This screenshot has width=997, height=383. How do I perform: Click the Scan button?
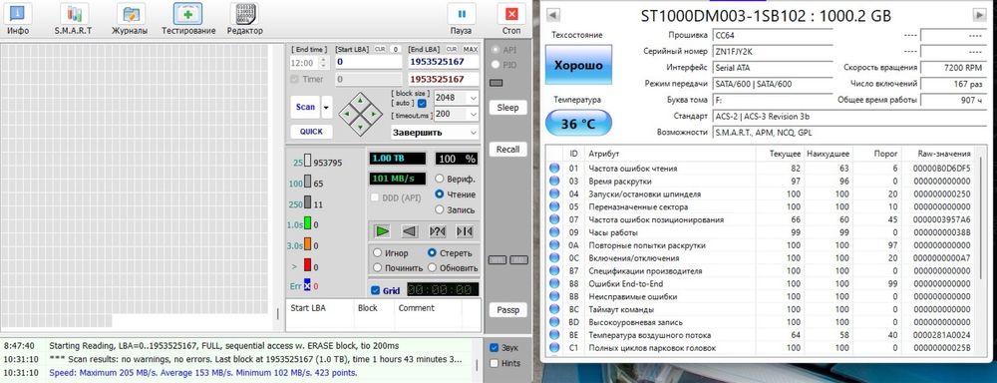306,107
